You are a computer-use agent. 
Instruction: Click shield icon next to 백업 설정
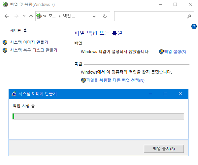161,51
